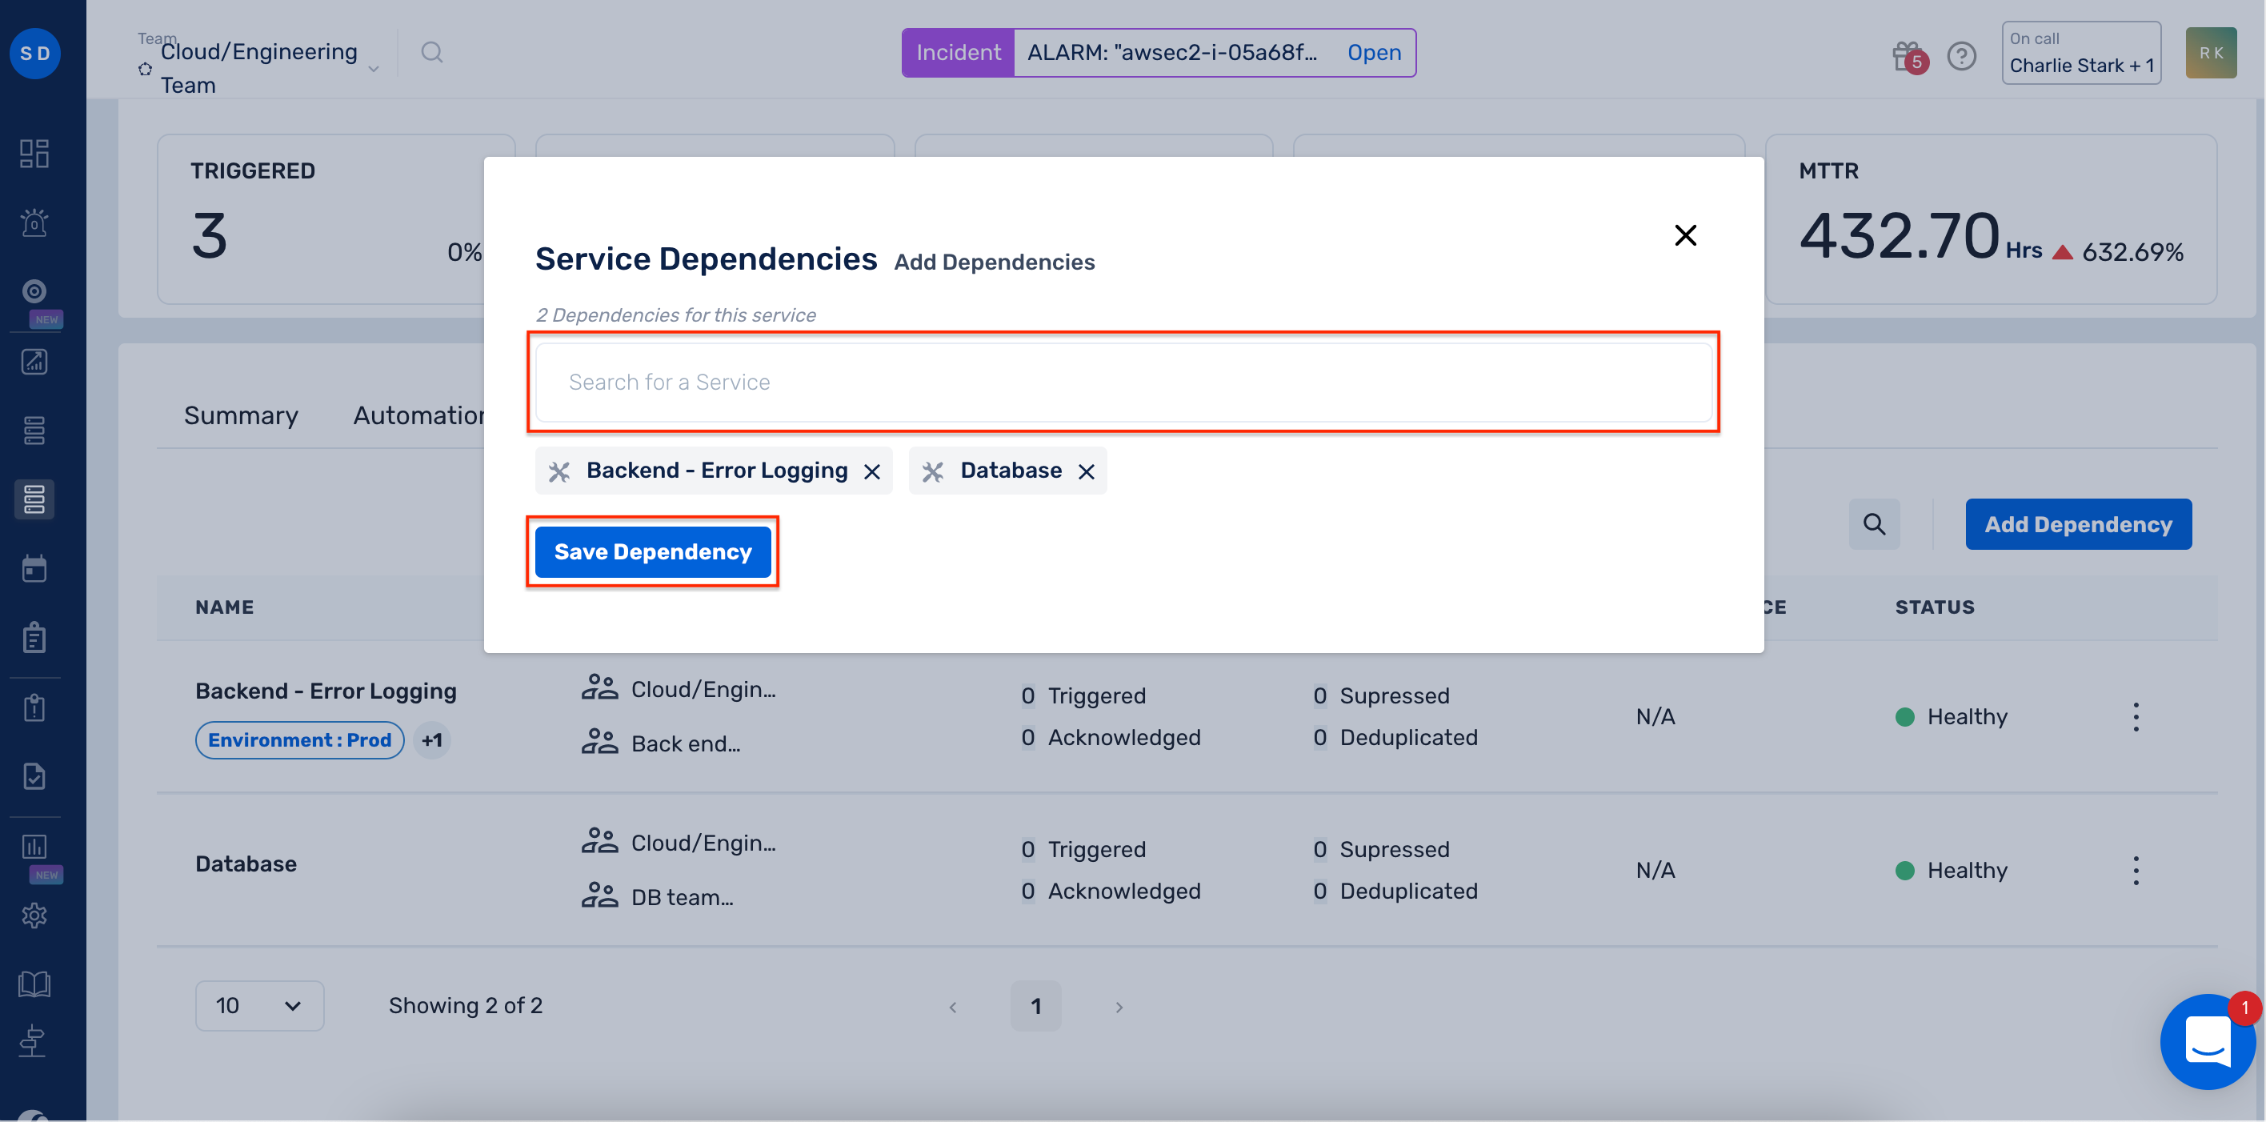
Task: Open the analytics bar chart icon marked NEW
Action: 34,847
